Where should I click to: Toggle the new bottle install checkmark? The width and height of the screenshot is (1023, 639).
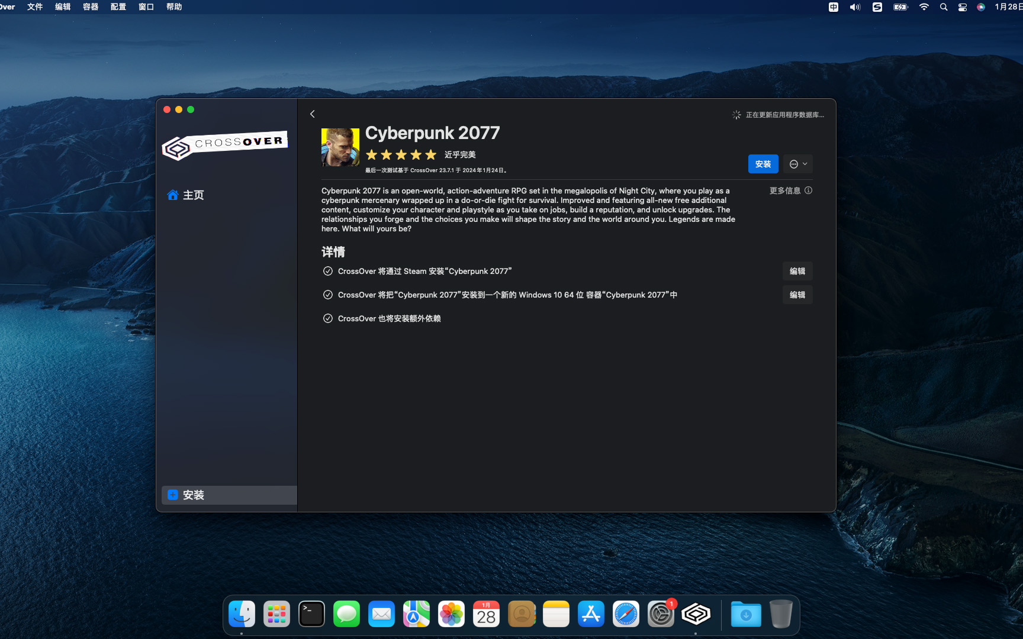tap(328, 295)
